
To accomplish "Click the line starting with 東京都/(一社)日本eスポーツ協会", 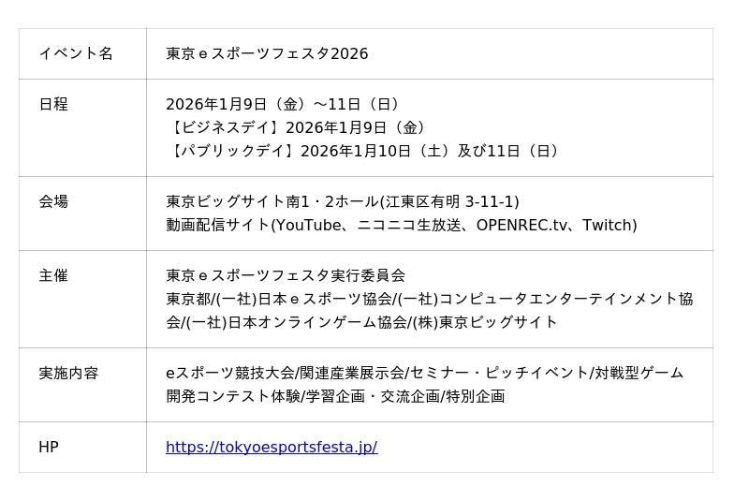I will pyautogui.click(x=429, y=299).
